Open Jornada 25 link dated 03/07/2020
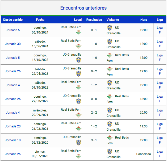 coord(13,155)
